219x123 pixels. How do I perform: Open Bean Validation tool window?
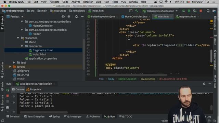tap(215, 60)
